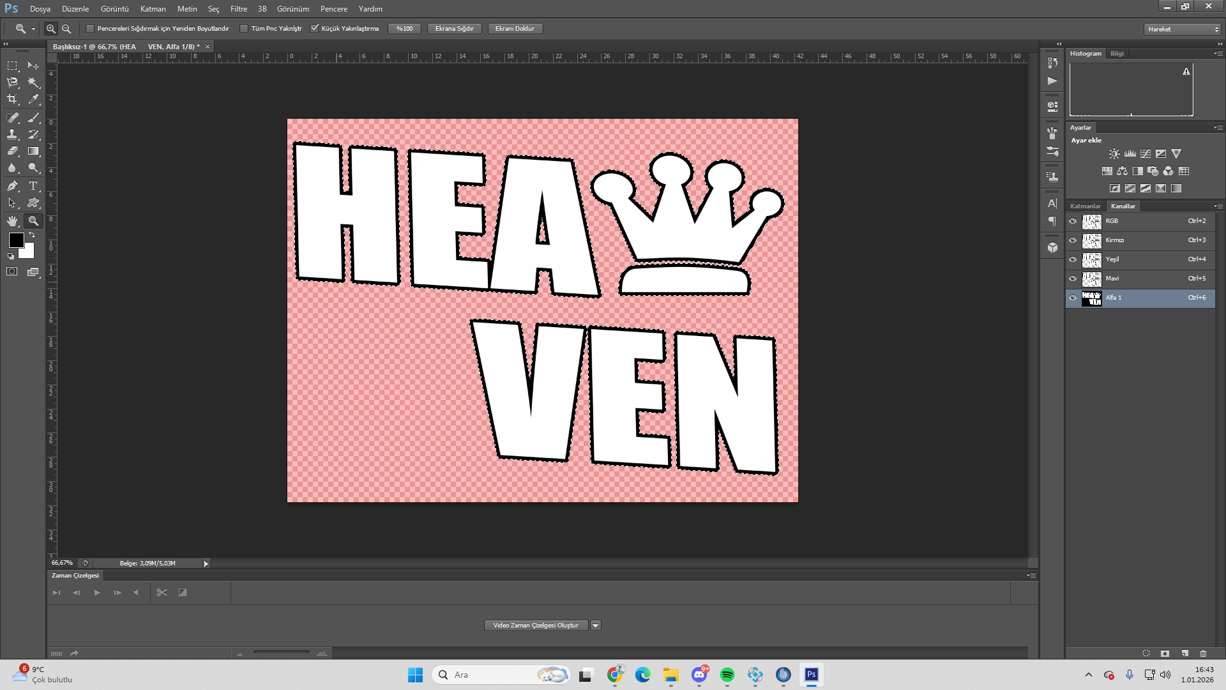Select the Eraser tool
The width and height of the screenshot is (1226, 690).
pos(12,151)
